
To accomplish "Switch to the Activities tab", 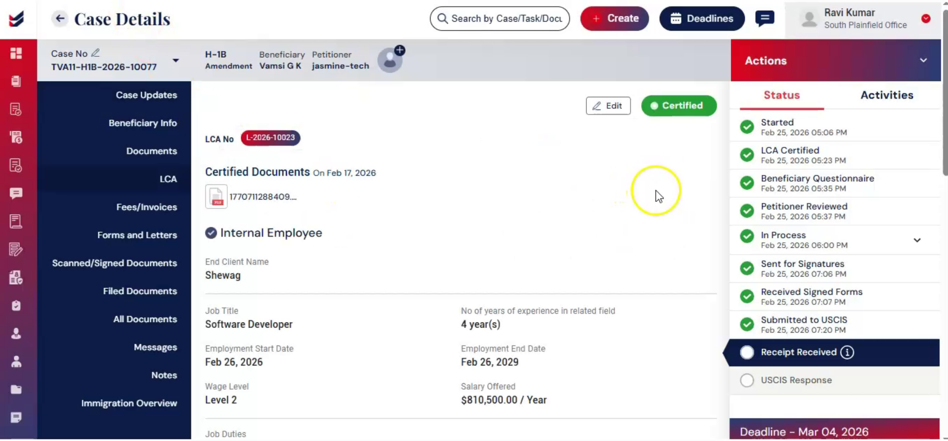I will pos(887,95).
